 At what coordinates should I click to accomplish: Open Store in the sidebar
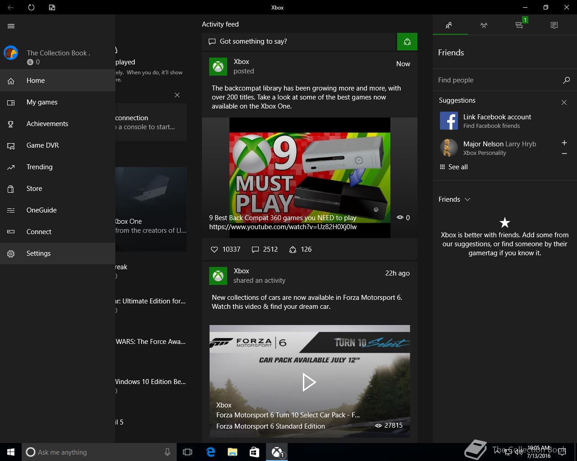(x=58, y=189)
